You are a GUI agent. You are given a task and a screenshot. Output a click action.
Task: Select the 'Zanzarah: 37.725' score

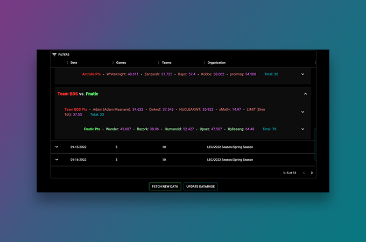158,74
